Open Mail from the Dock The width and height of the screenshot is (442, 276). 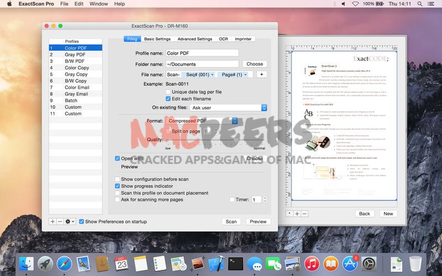click(x=83, y=264)
